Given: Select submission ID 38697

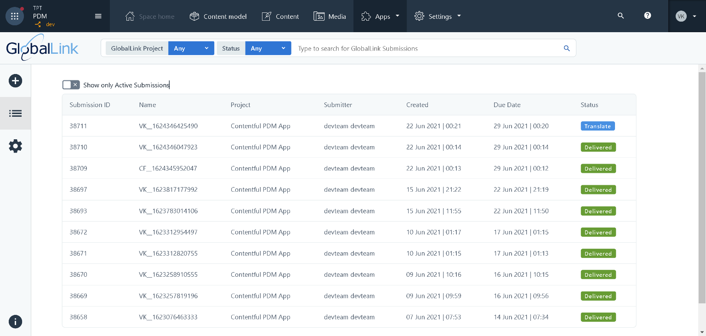Looking at the screenshot, I should [x=78, y=189].
